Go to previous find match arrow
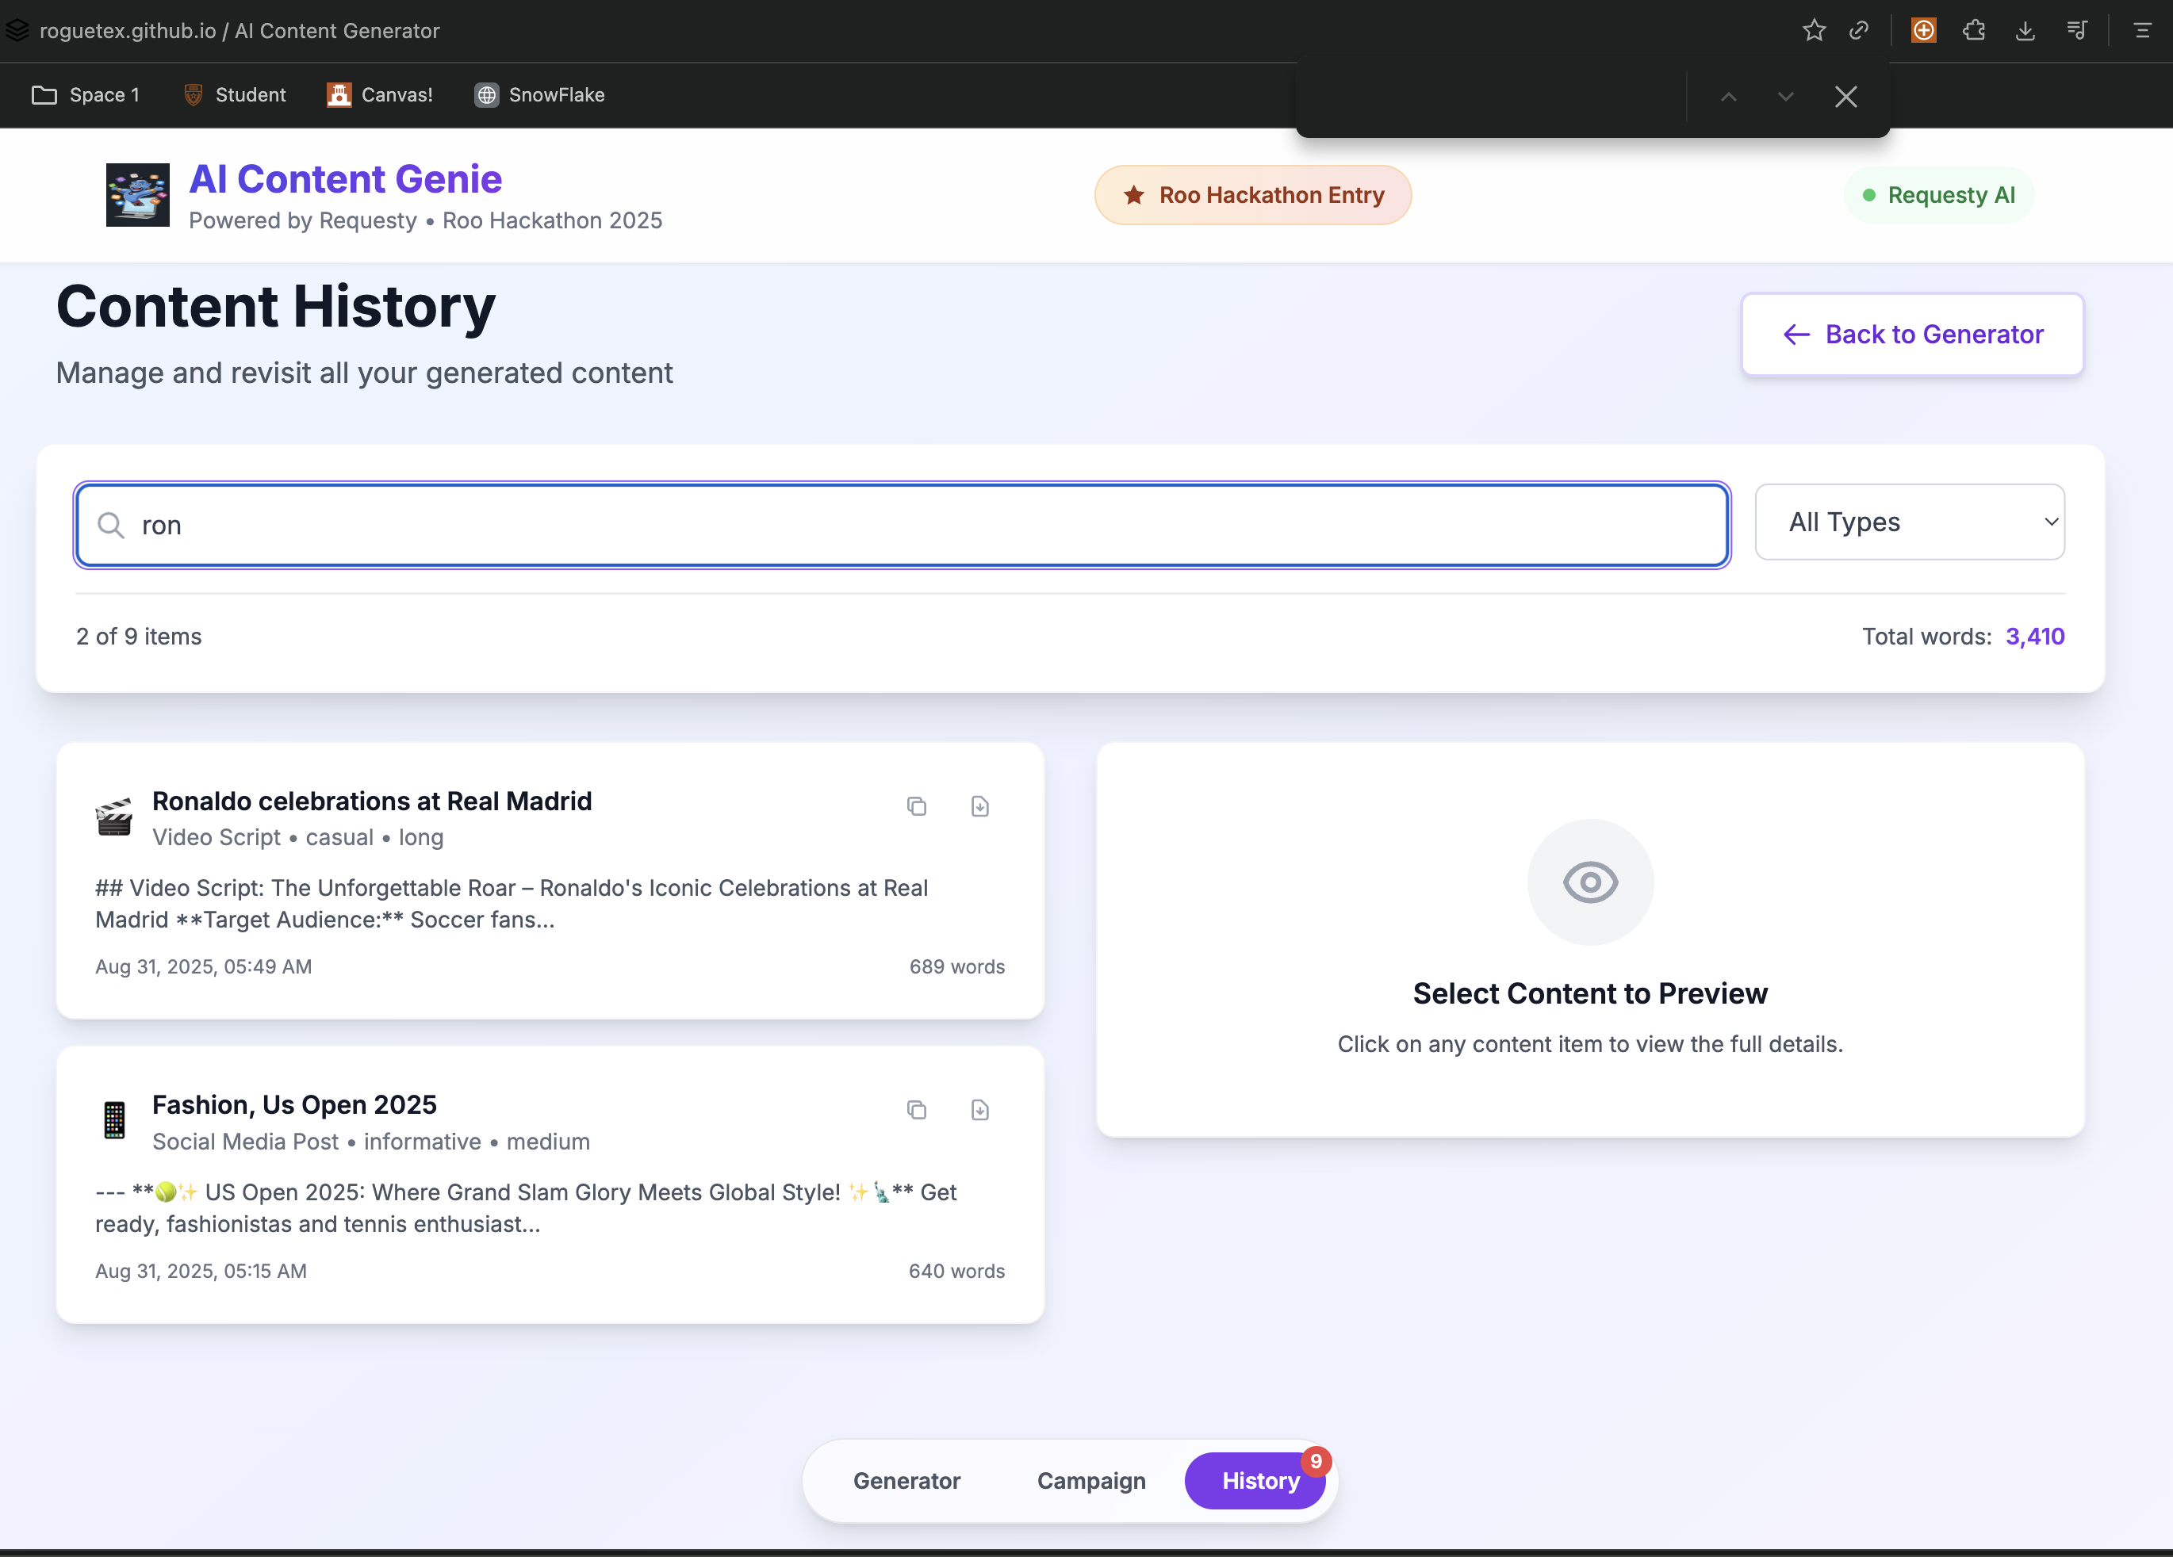Screen dimensions: 2173x1557 tap(1728, 97)
